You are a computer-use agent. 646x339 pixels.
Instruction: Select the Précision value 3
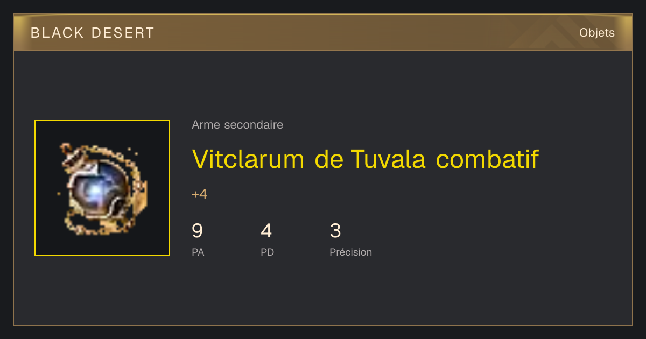pyautogui.click(x=335, y=231)
